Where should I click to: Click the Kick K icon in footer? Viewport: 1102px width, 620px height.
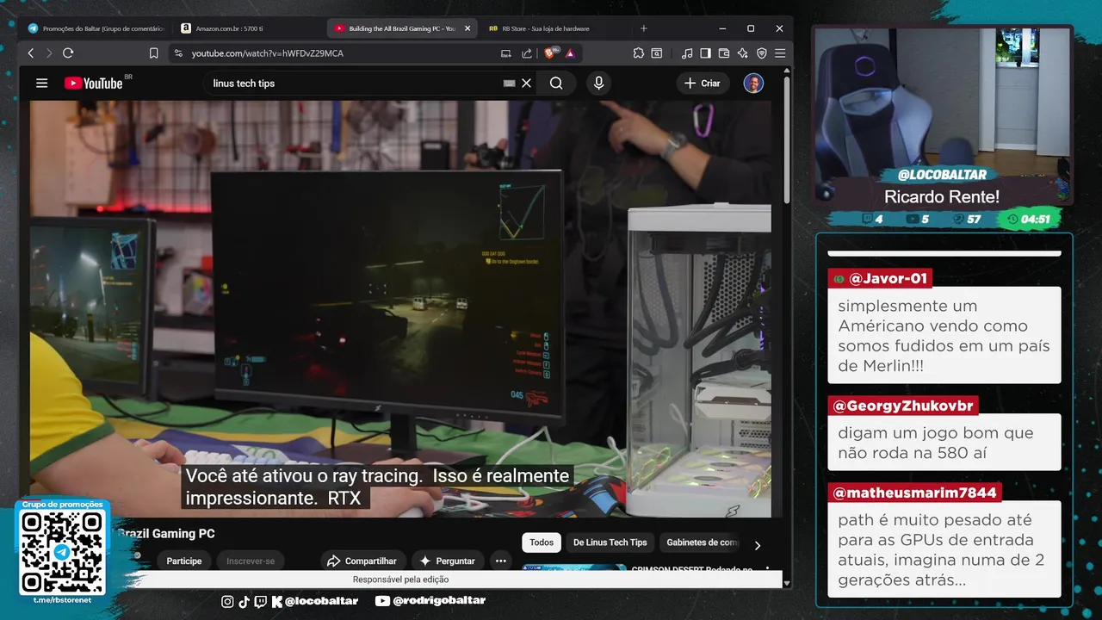(x=277, y=601)
